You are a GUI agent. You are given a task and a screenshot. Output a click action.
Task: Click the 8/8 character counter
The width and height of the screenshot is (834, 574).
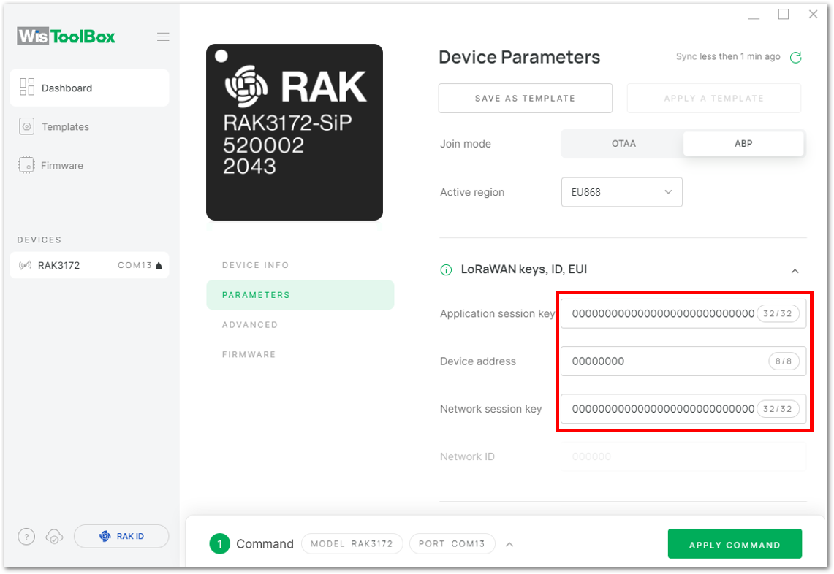pyautogui.click(x=784, y=361)
